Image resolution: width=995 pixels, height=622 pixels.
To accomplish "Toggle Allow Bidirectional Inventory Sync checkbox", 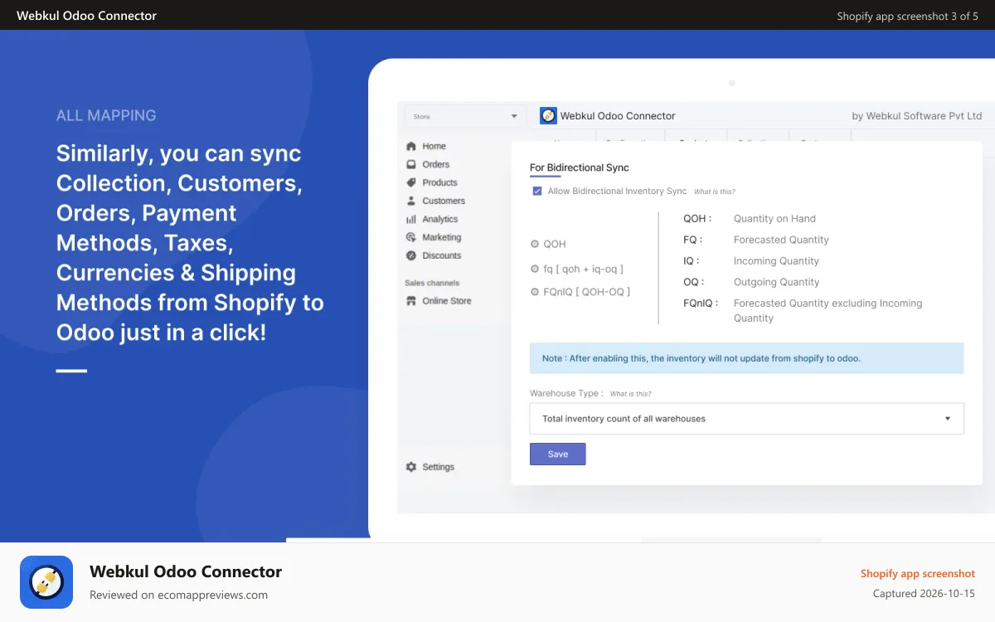I will (x=536, y=191).
